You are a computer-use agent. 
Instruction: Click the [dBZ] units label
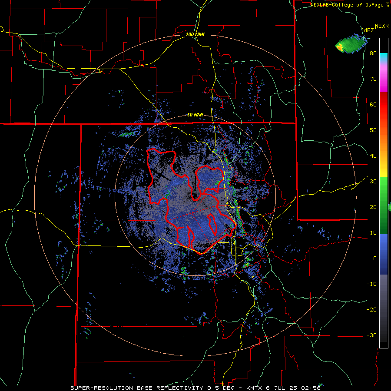pos(369,30)
